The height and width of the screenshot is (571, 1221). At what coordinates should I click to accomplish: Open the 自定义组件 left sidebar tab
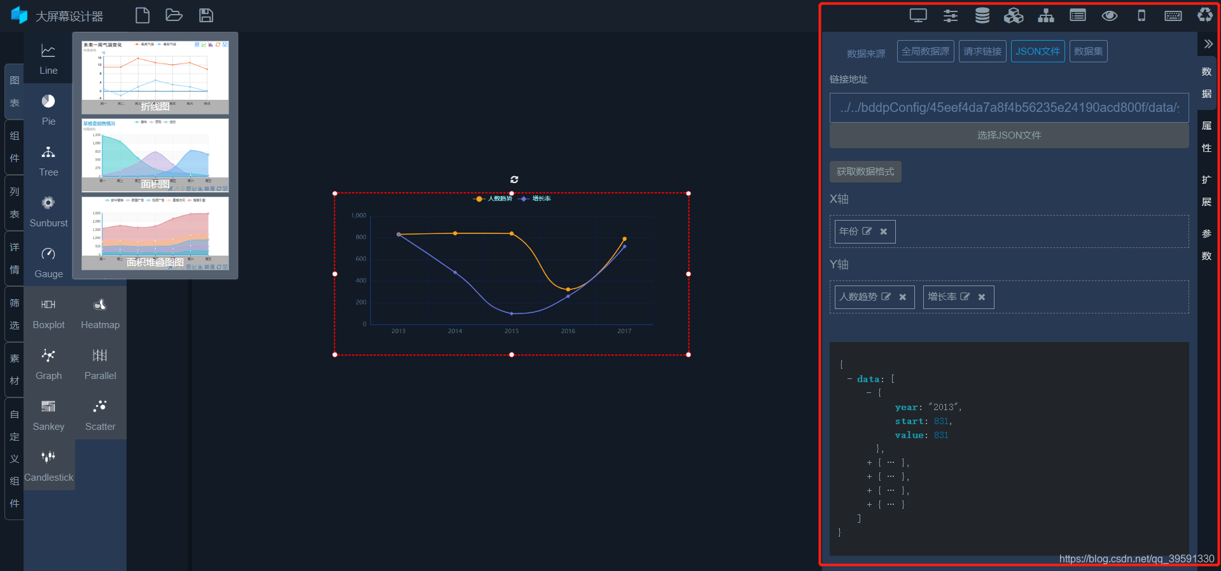(14, 458)
